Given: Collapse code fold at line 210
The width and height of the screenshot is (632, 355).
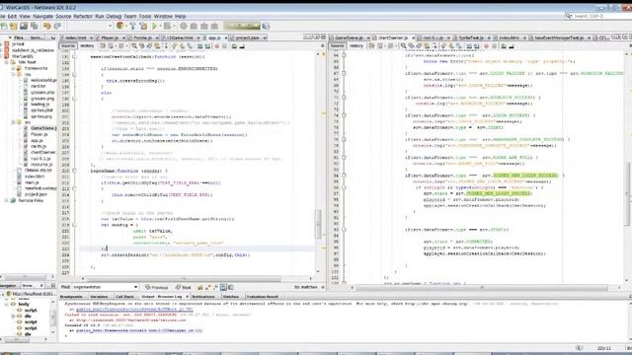Looking at the screenshot, I should (75, 171).
